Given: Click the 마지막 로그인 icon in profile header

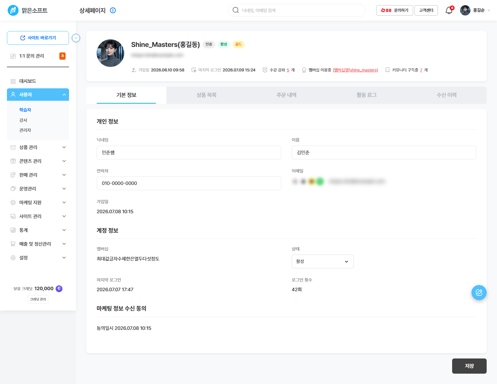Looking at the screenshot, I should click(x=194, y=70).
